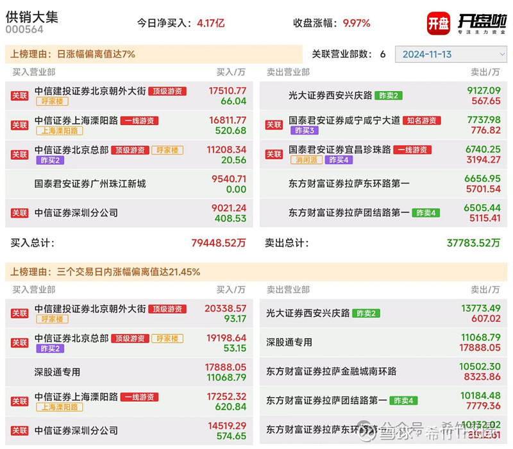The width and height of the screenshot is (513, 449).
Task: Open 东方财富证券拉萨金融城南环路 seller row
Action: point(383,371)
